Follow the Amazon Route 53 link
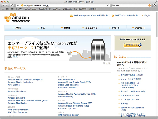This screenshot has height=119, width=158. click(x=66, y=79)
